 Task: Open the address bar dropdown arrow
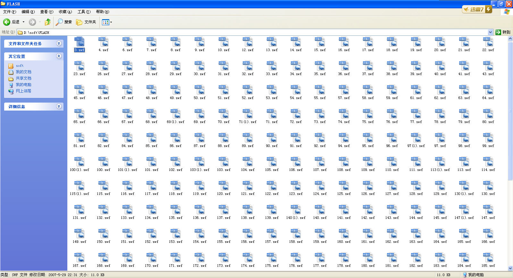(x=490, y=32)
